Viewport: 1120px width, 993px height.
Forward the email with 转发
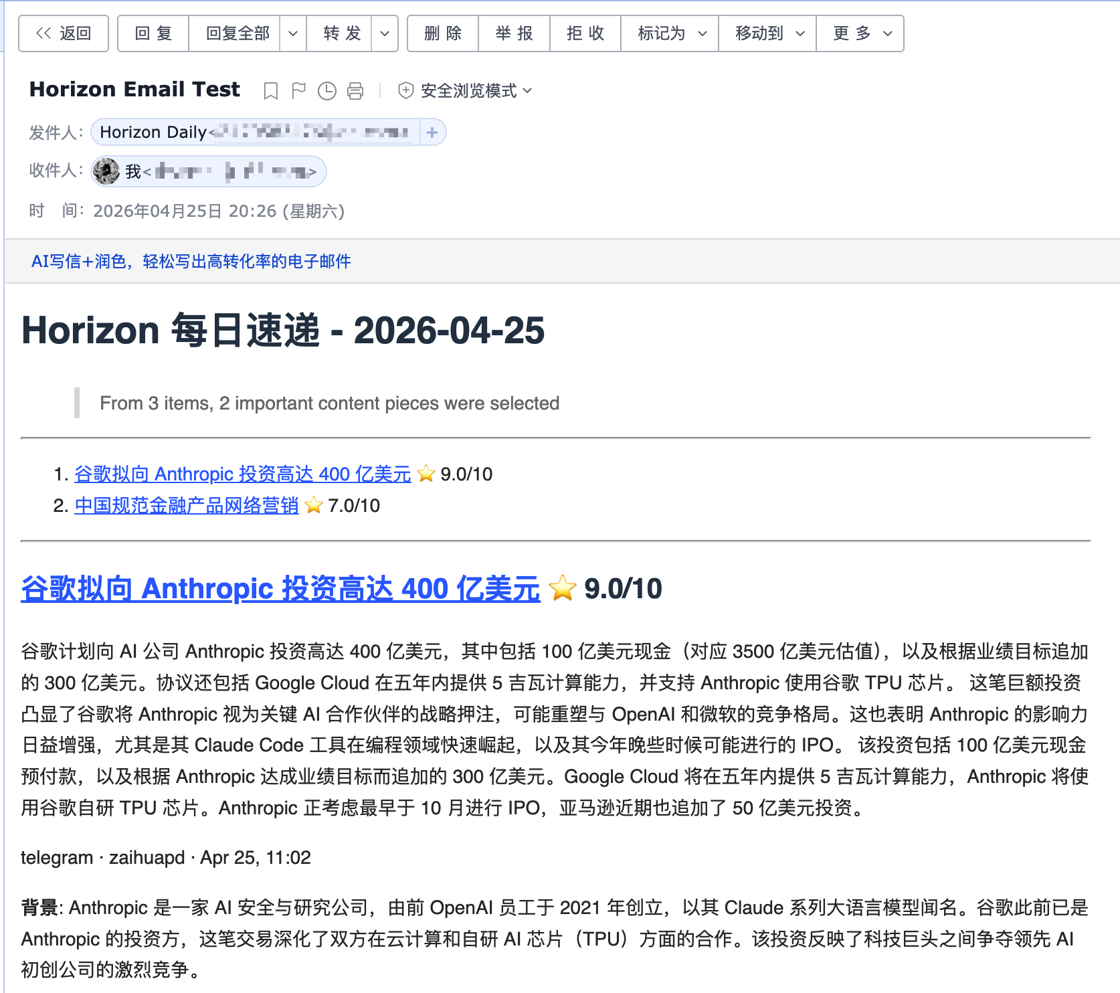point(339,33)
